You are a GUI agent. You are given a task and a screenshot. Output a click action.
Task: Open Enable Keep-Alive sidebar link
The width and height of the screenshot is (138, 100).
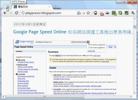[x=23, y=81]
